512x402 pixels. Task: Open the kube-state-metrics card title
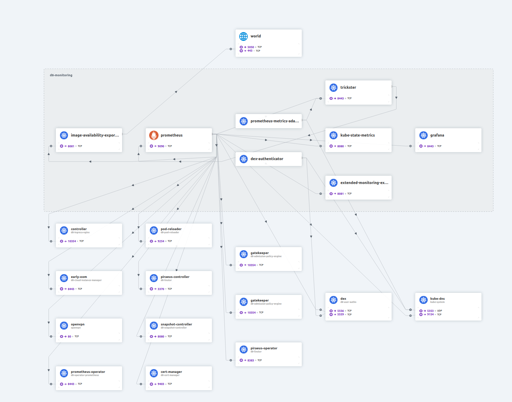click(x=357, y=135)
